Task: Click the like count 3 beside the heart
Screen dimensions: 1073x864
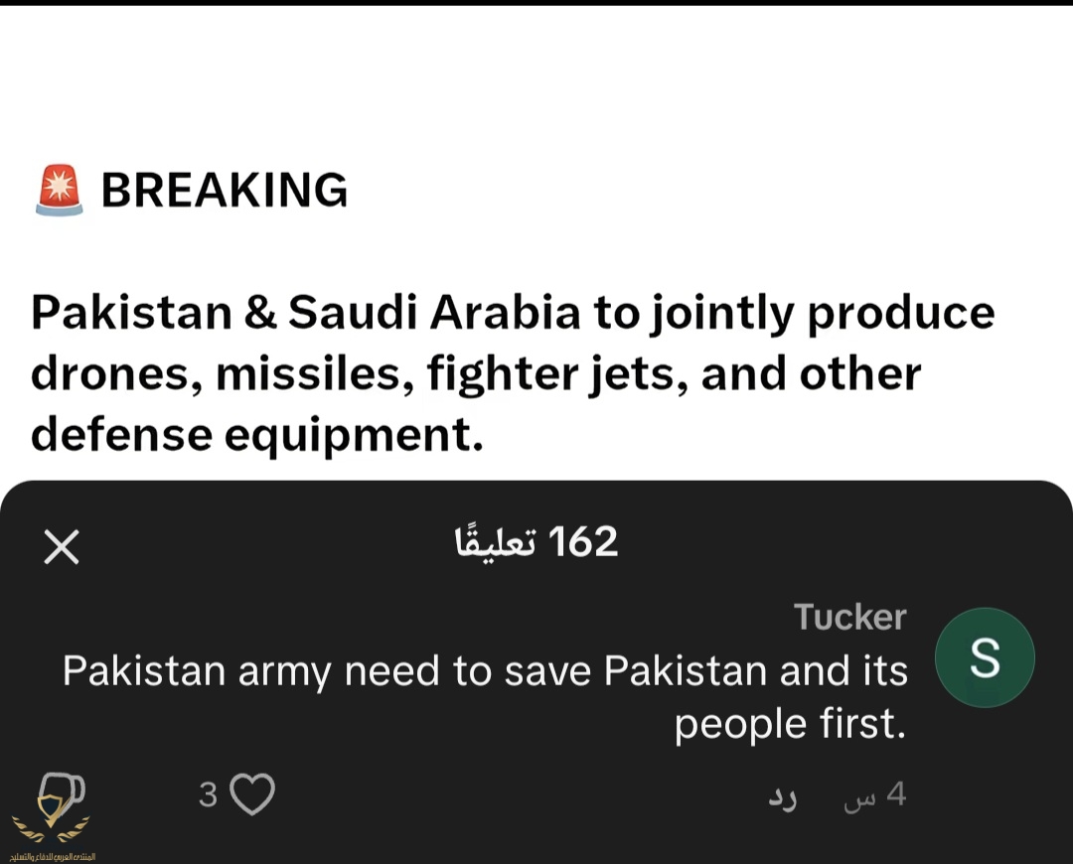Action: click(x=208, y=794)
